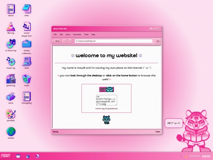Open the music log CD icon
213x160 pixels.
point(11,62)
